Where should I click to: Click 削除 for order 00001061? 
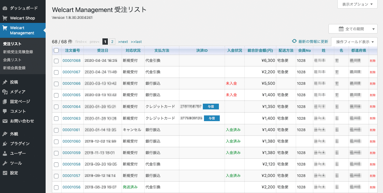click(x=373, y=130)
